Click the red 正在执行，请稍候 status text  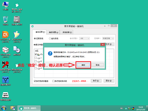click(x=80, y=81)
